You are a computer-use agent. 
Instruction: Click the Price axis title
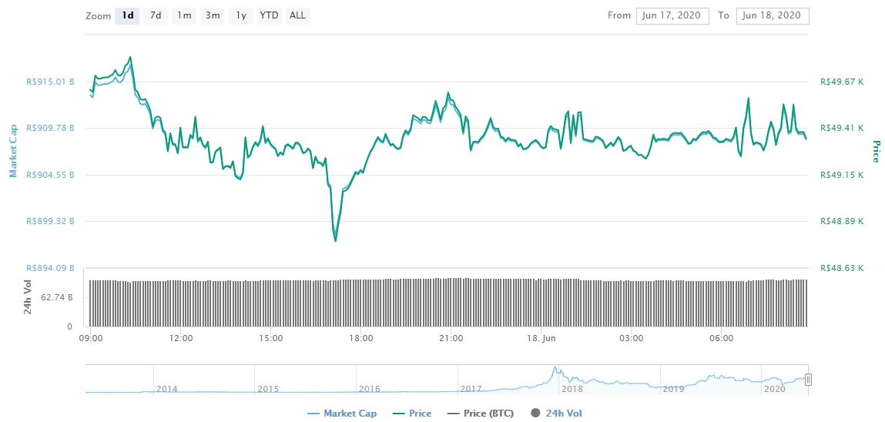click(877, 151)
